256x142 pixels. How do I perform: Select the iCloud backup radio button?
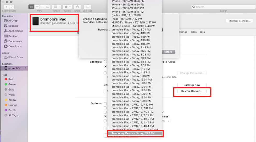(x=105, y=62)
